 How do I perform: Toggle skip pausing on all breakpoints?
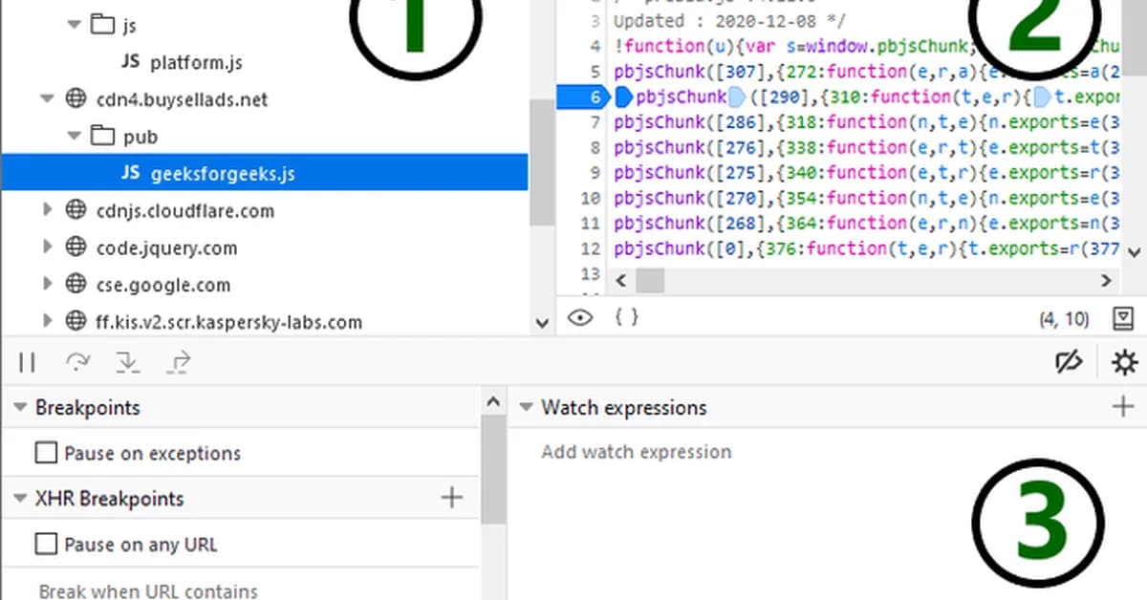tap(1069, 362)
